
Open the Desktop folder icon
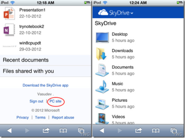point(102,37)
